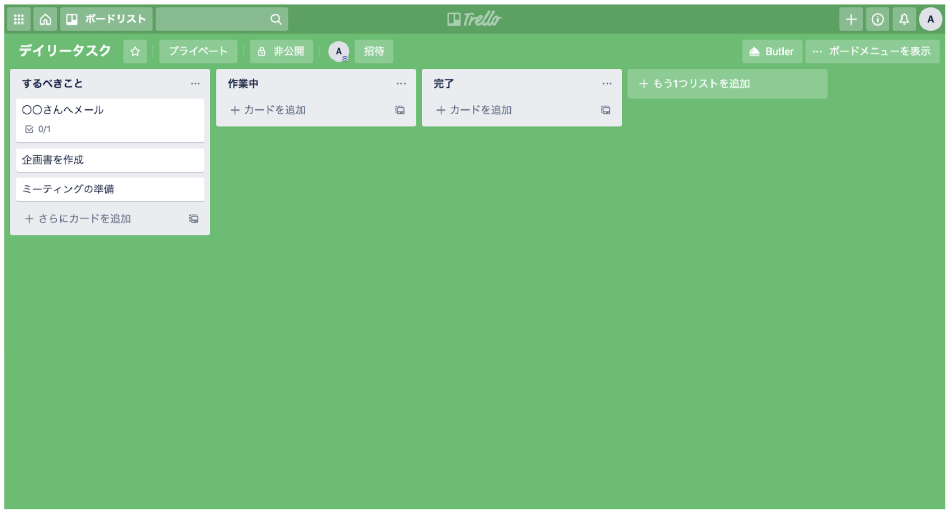Click さらにカードを追加 in するべきこと list
This screenshot has width=949, height=513.
[x=77, y=218]
